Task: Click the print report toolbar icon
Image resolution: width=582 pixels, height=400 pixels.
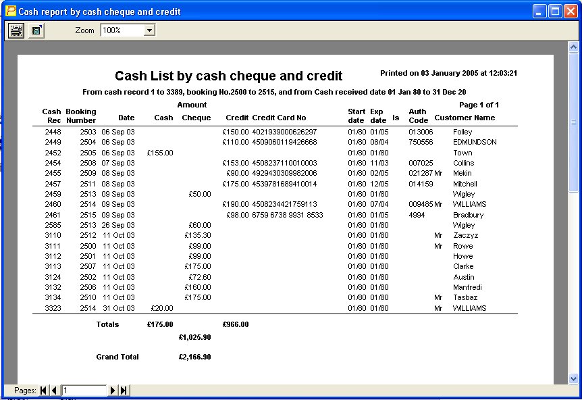Action: [16, 30]
